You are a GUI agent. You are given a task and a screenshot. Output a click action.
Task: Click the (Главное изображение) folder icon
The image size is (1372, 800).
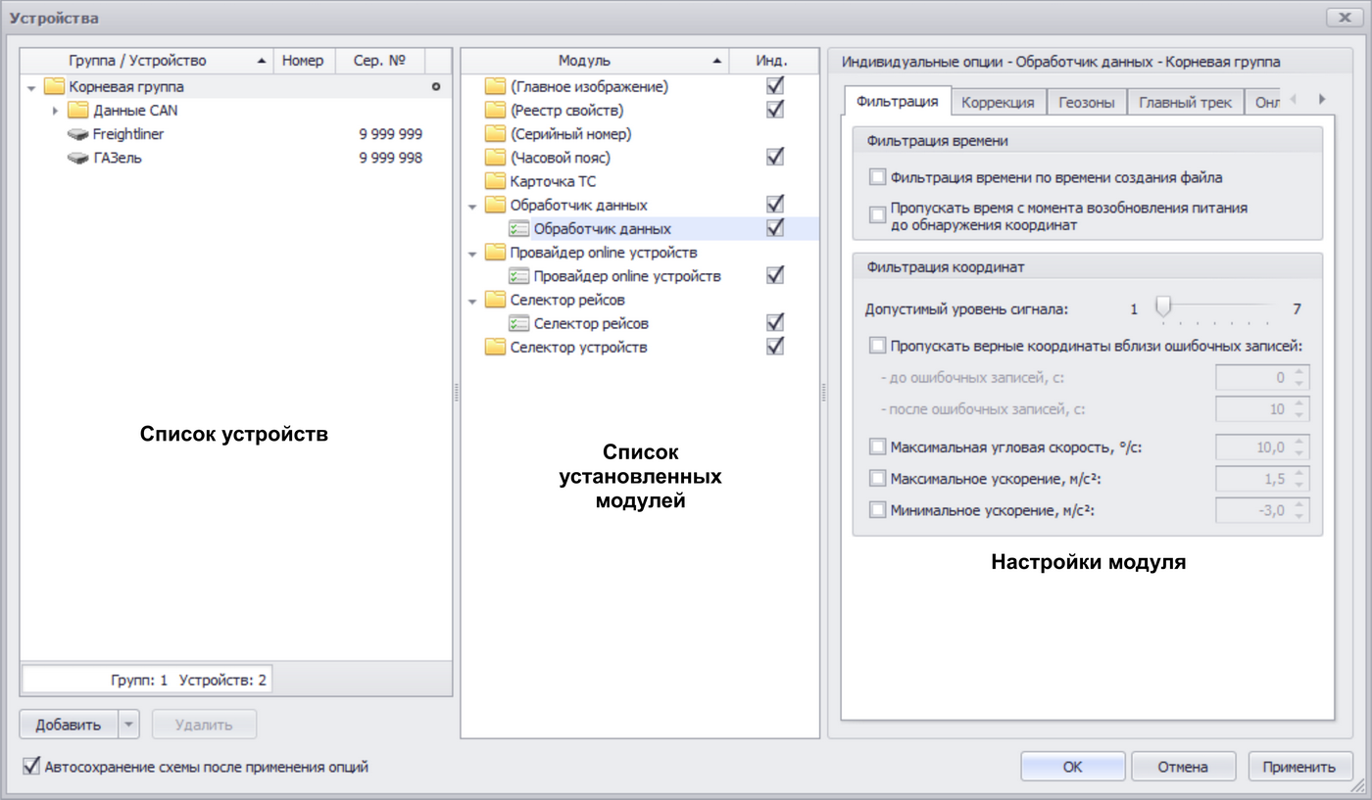click(x=495, y=87)
